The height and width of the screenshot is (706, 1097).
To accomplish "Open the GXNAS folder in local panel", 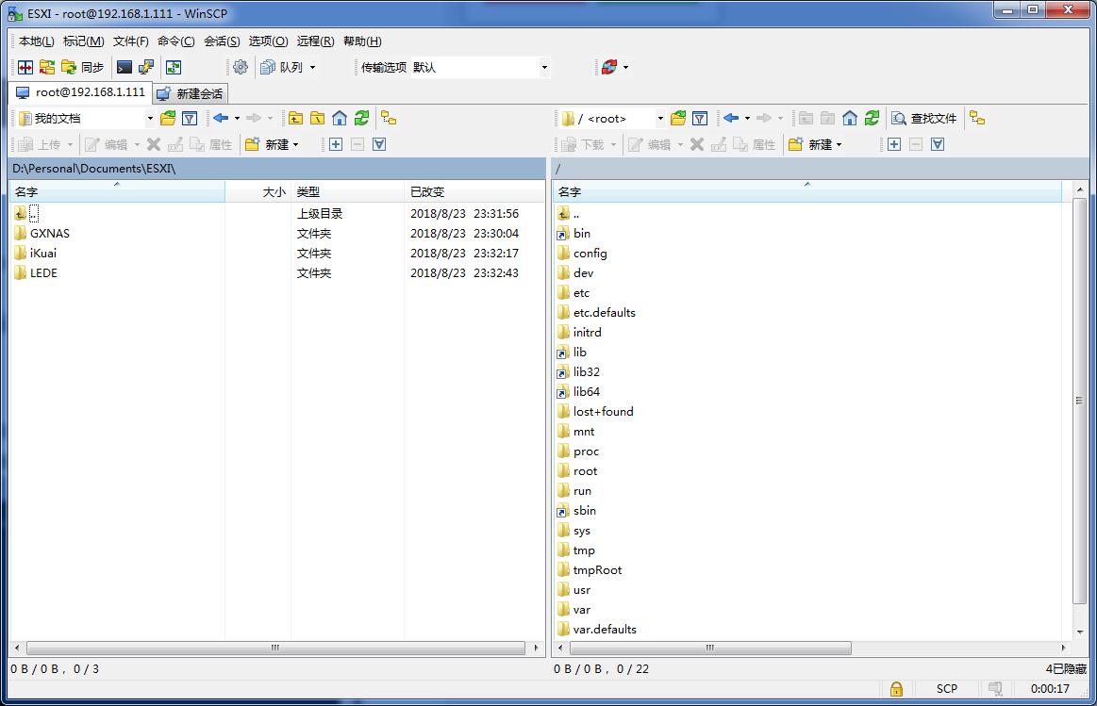I will pyautogui.click(x=49, y=233).
